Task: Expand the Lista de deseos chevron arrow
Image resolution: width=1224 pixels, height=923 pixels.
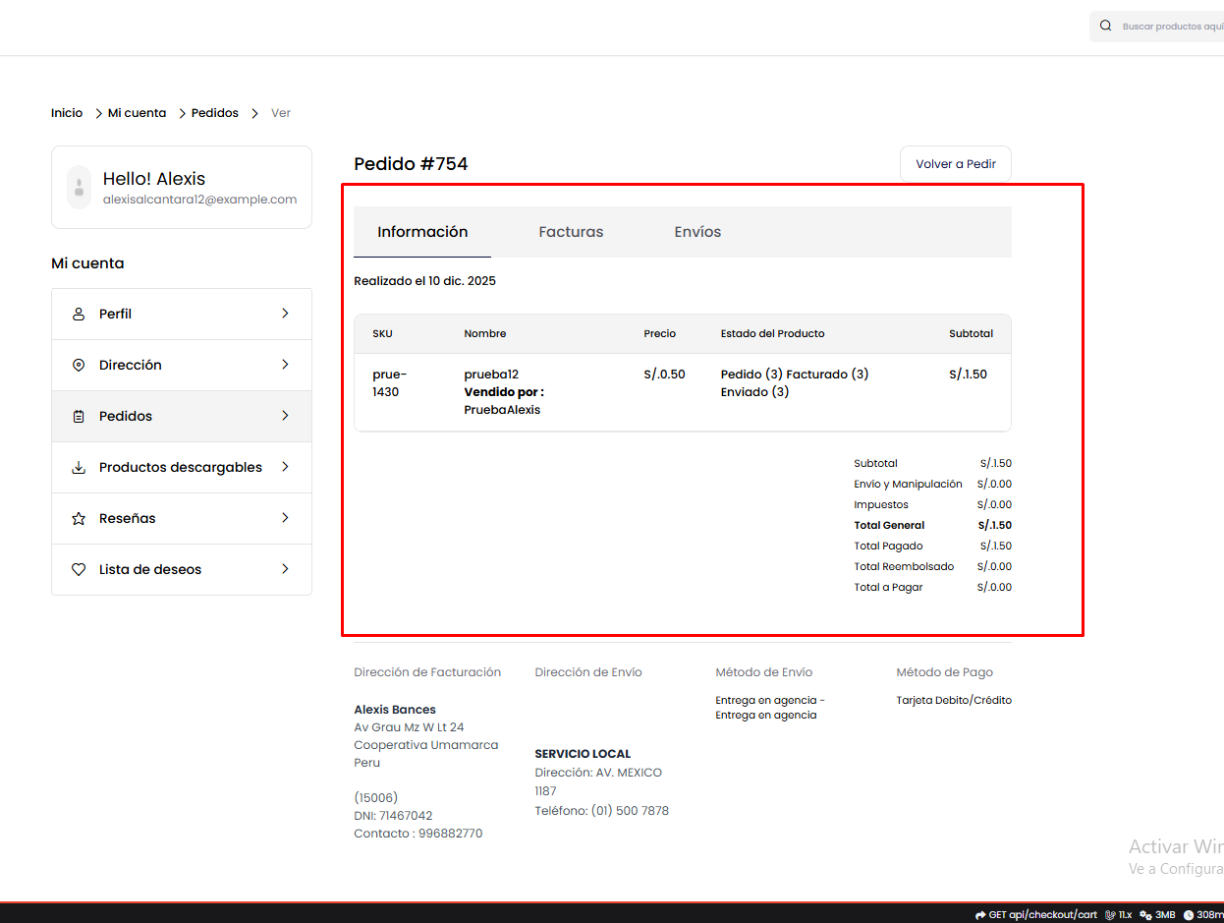Action: [x=285, y=569]
